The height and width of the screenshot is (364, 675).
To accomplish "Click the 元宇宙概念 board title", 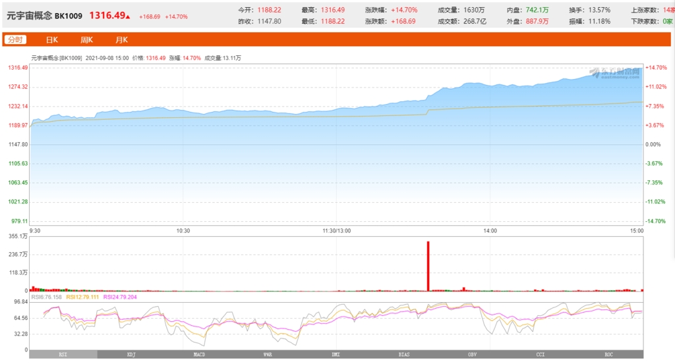I will point(29,14).
